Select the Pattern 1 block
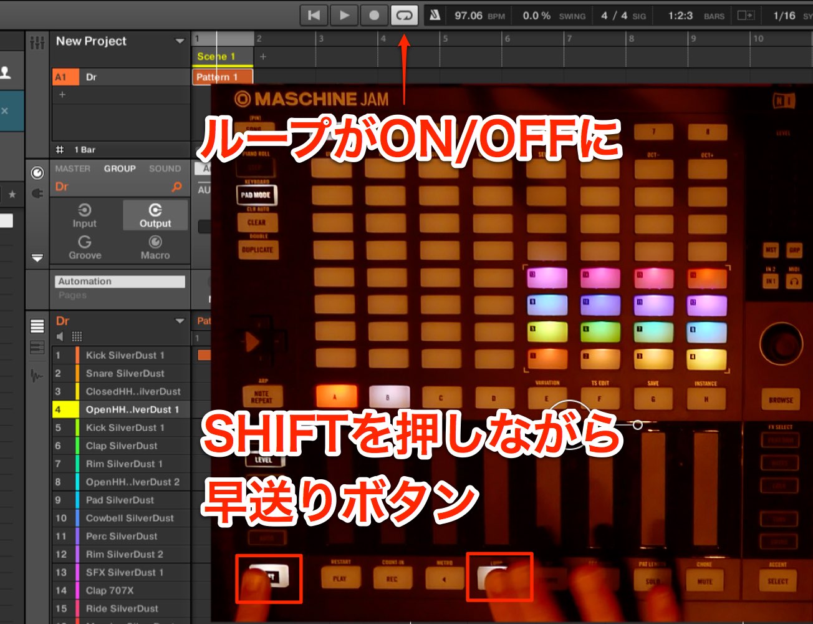 [223, 77]
